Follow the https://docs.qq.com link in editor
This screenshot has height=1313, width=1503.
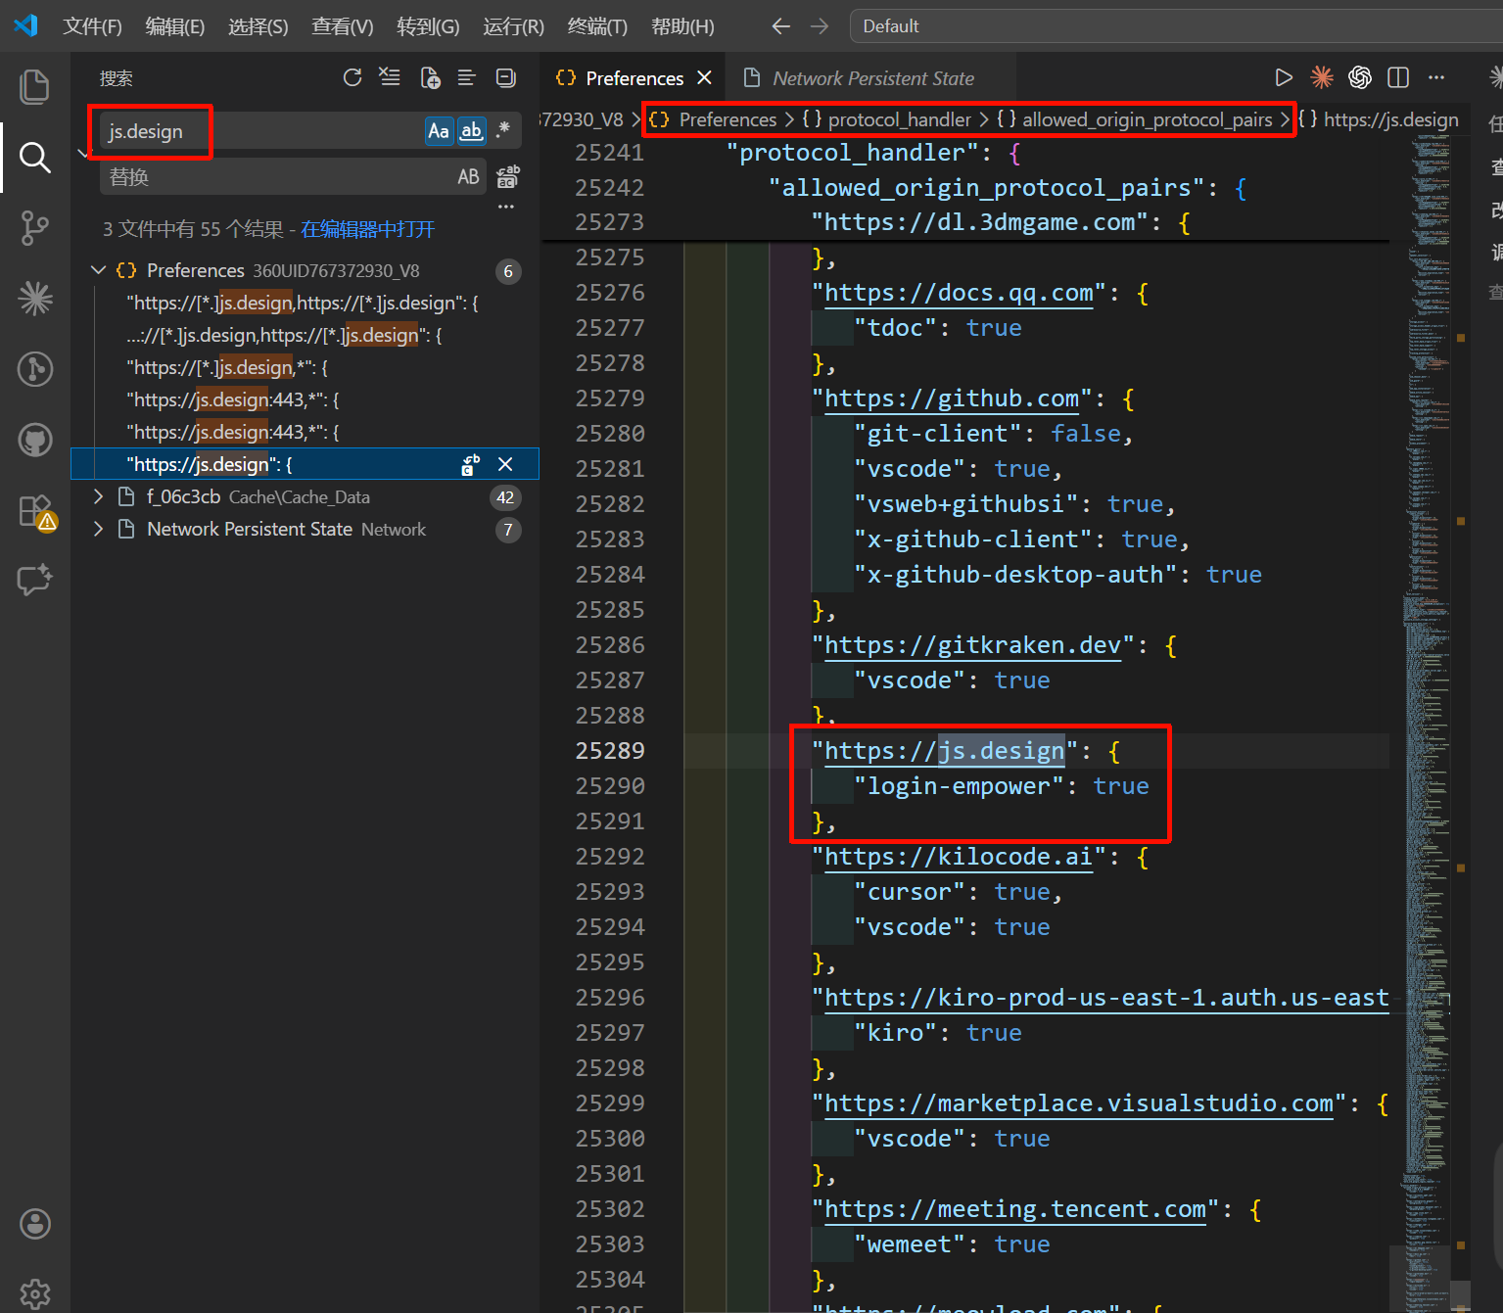pyautogui.click(x=959, y=293)
